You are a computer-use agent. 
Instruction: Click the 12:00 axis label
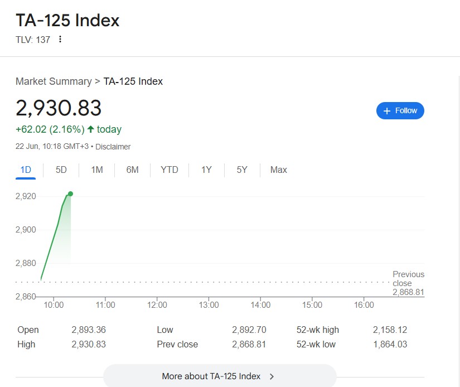click(x=157, y=305)
